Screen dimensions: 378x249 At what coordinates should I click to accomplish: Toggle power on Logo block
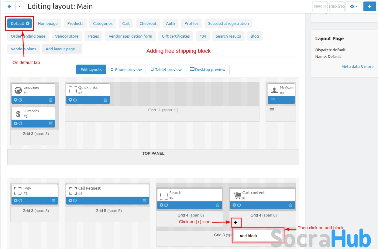[20, 200]
